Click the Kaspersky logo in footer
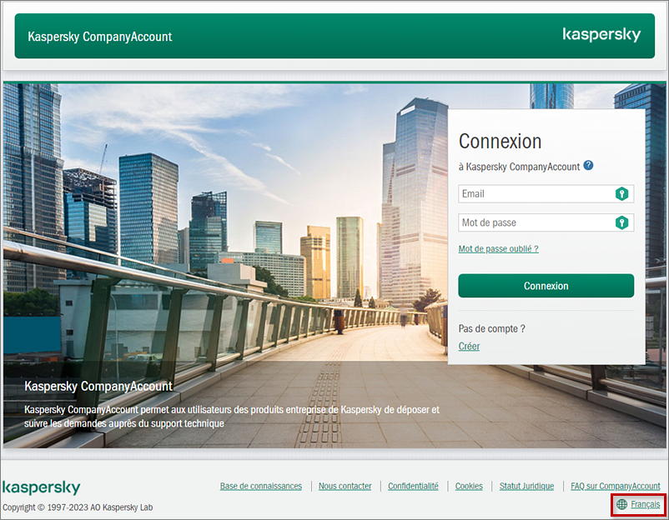669x520 pixels. (x=42, y=487)
